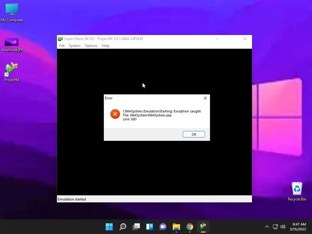The width and height of the screenshot is (312, 234).
Task: Close the Project64 window
Action: click(x=245, y=39)
